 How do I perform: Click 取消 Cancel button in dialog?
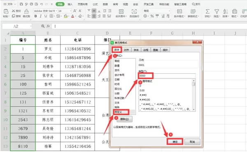pos(192,142)
